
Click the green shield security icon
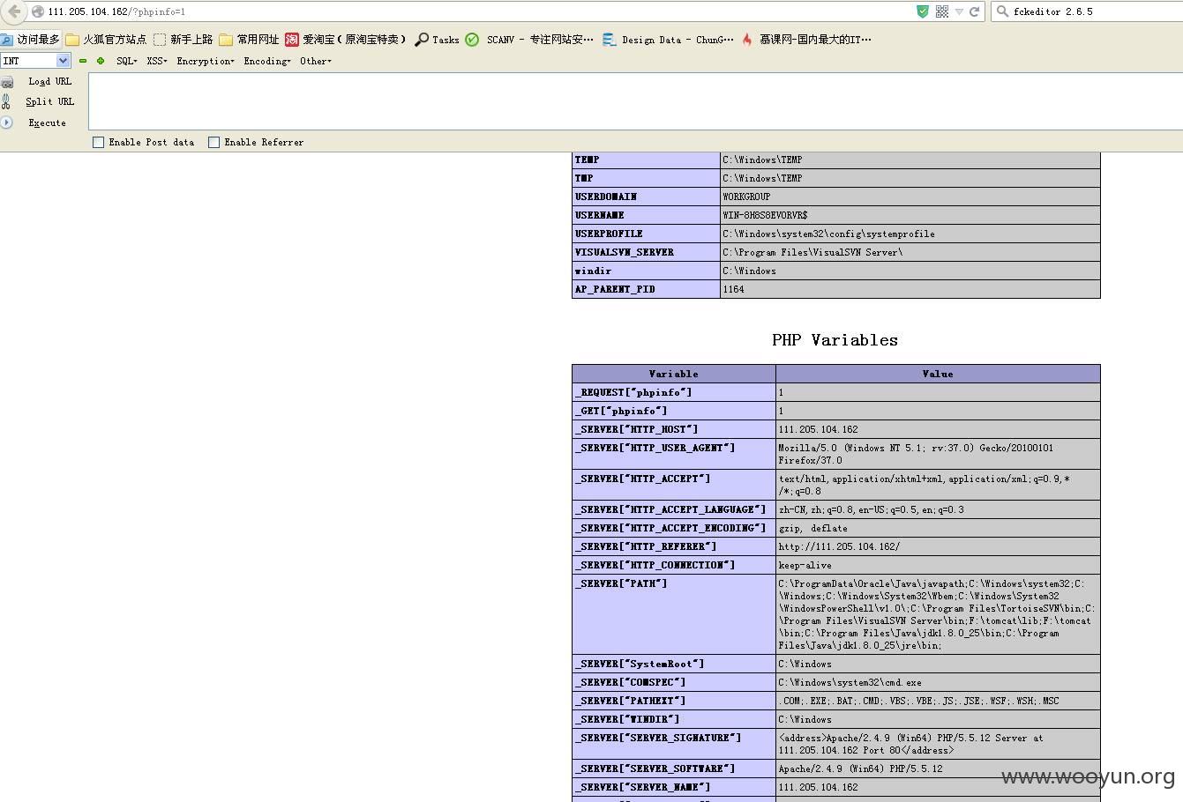pos(923,11)
